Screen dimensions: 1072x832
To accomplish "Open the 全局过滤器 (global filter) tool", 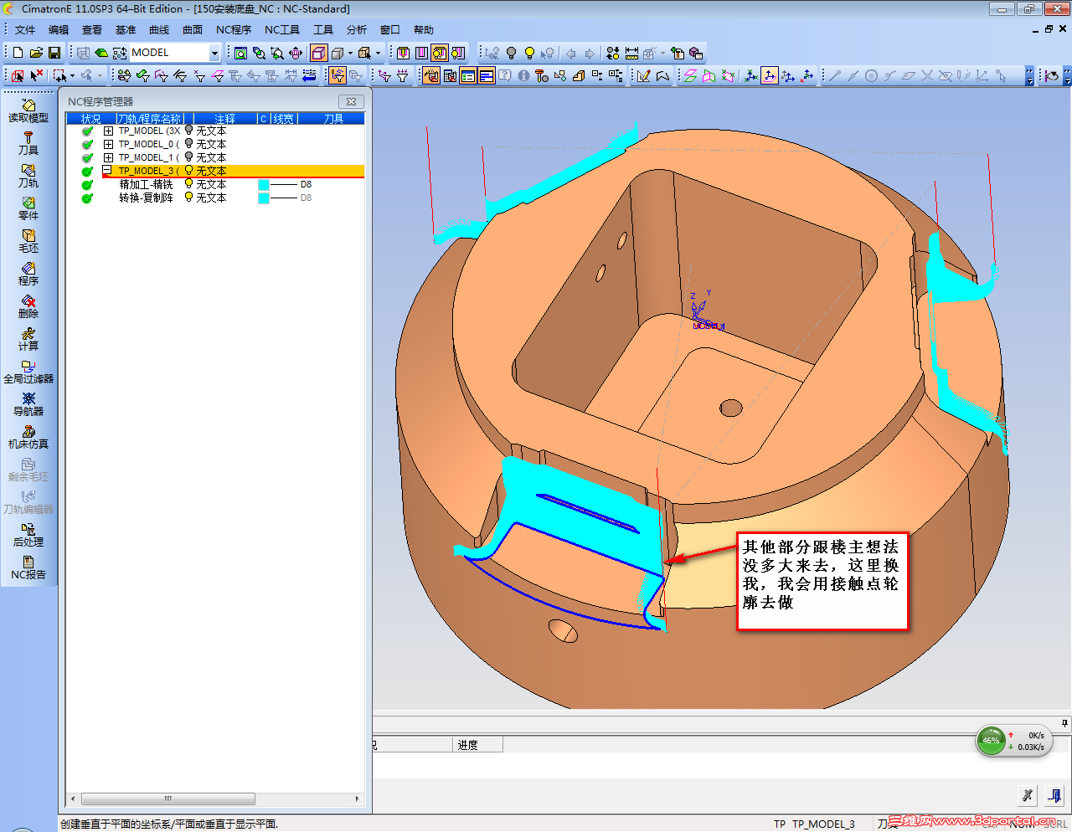I will click(x=28, y=372).
